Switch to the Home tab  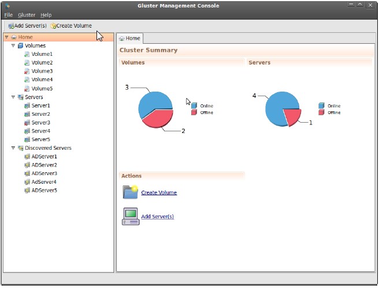click(129, 39)
